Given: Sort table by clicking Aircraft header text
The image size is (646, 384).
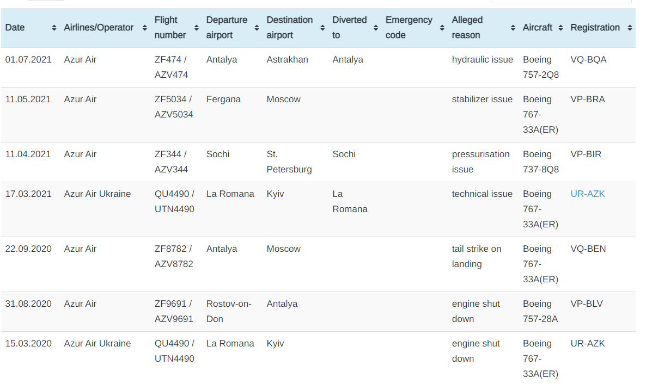Looking at the screenshot, I should tap(537, 28).
